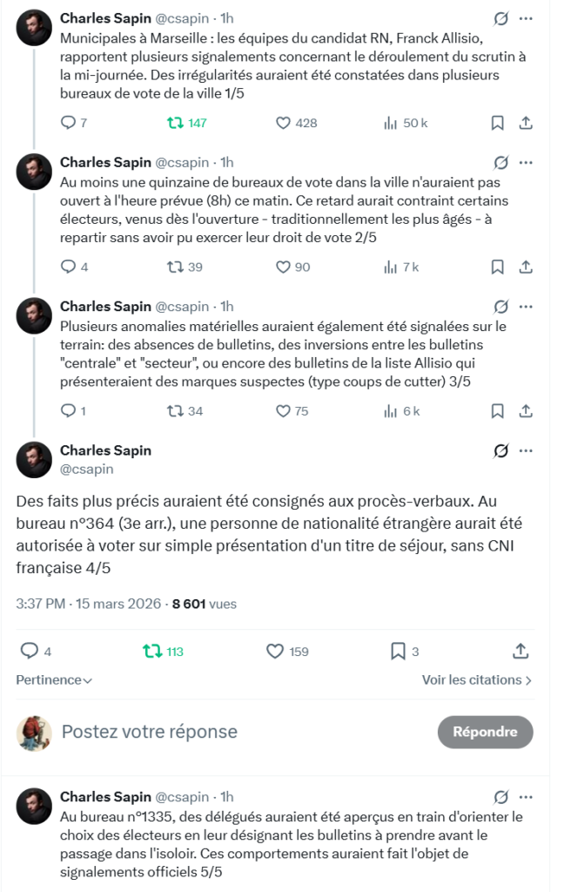
Task: Share the 2/5 tweet about polling delays
Action: (525, 267)
